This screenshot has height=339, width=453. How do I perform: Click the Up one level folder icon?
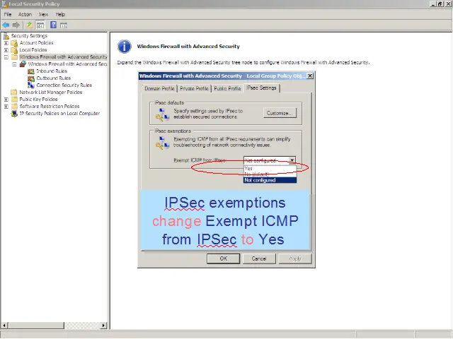point(30,25)
